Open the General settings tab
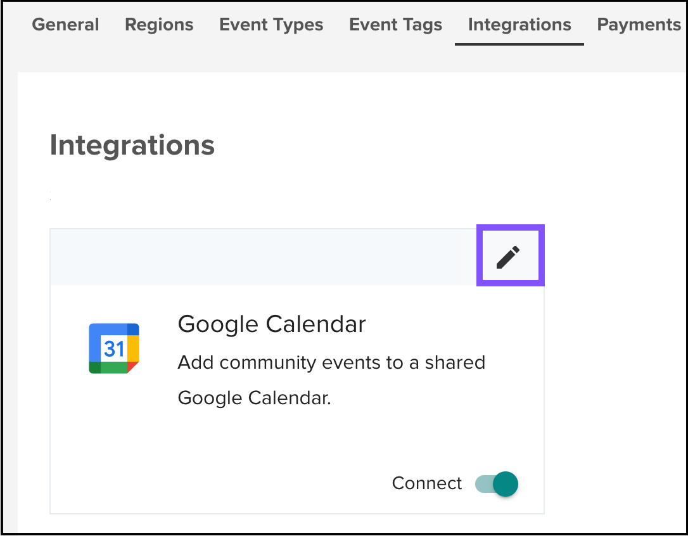Image resolution: width=688 pixels, height=536 pixels. [65, 25]
